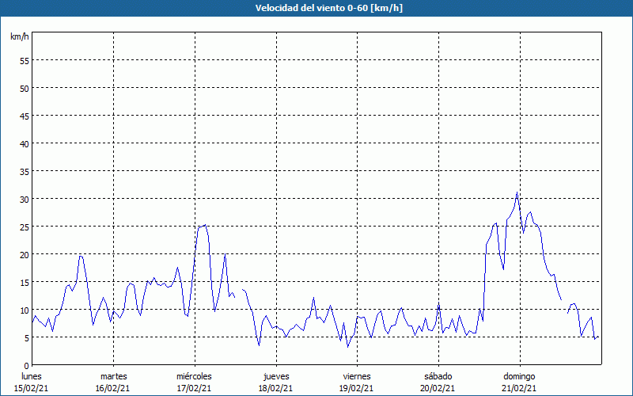Select the 'viernes' day label
The height and width of the screenshot is (396, 633).
357,376
